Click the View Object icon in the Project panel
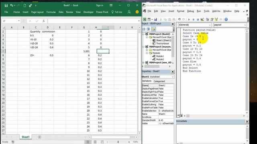Viewport: 257px width, 144px height. [148, 29]
